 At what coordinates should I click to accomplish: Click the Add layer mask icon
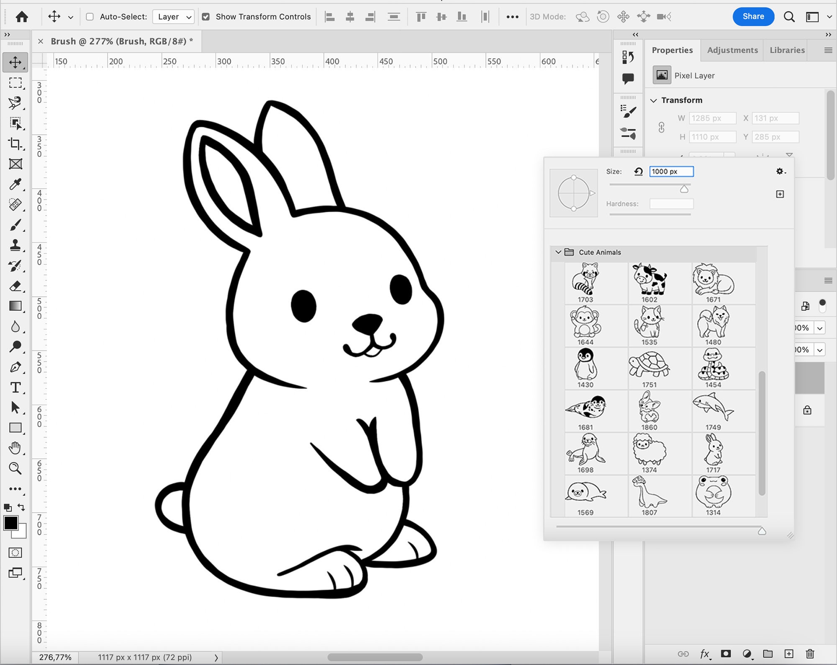(725, 654)
